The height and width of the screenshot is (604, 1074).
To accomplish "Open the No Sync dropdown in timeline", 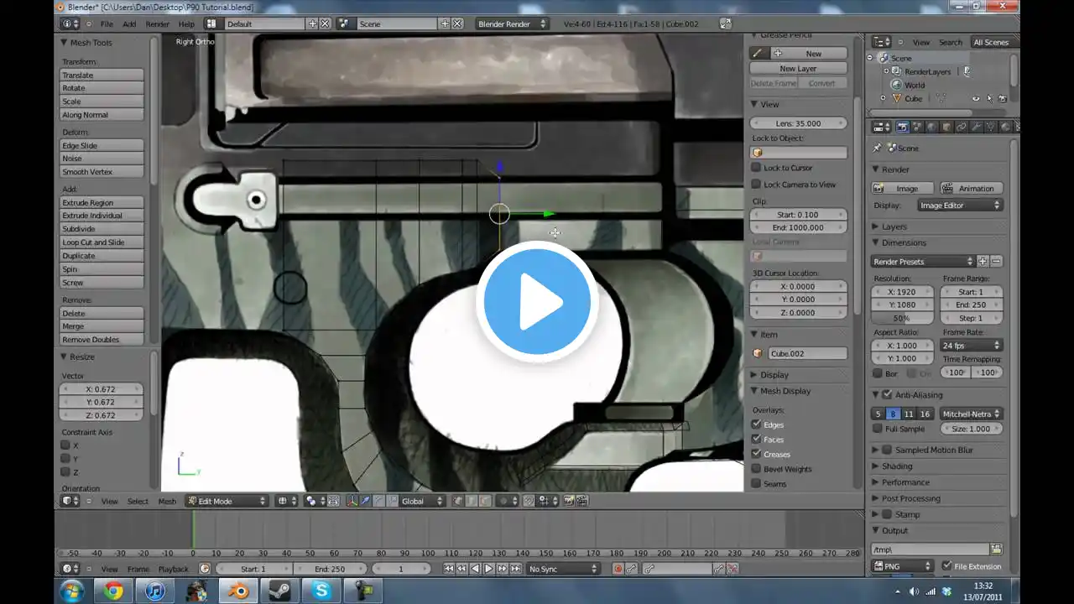I will 563,569.
